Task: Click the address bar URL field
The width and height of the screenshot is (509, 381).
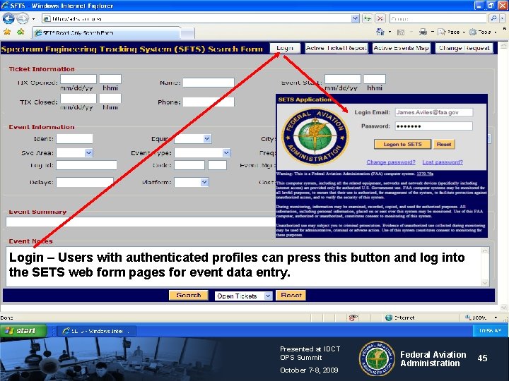Action: [x=197, y=18]
